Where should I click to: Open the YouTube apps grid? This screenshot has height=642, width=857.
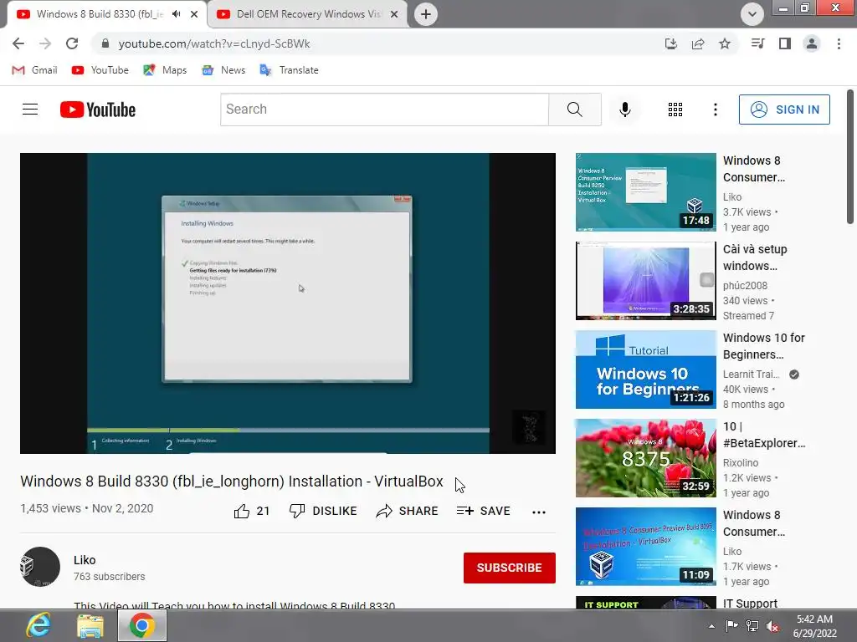coord(675,110)
